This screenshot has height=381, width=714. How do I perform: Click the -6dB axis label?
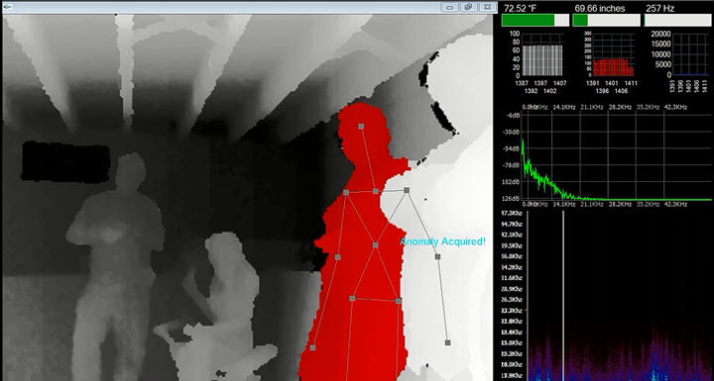(512, 115)
